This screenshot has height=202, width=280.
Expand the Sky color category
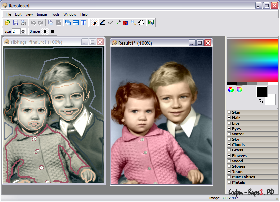(x=229, y=139)
